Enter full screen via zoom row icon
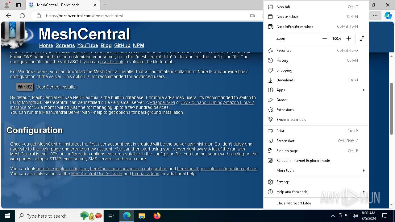 tap(362, 39)
